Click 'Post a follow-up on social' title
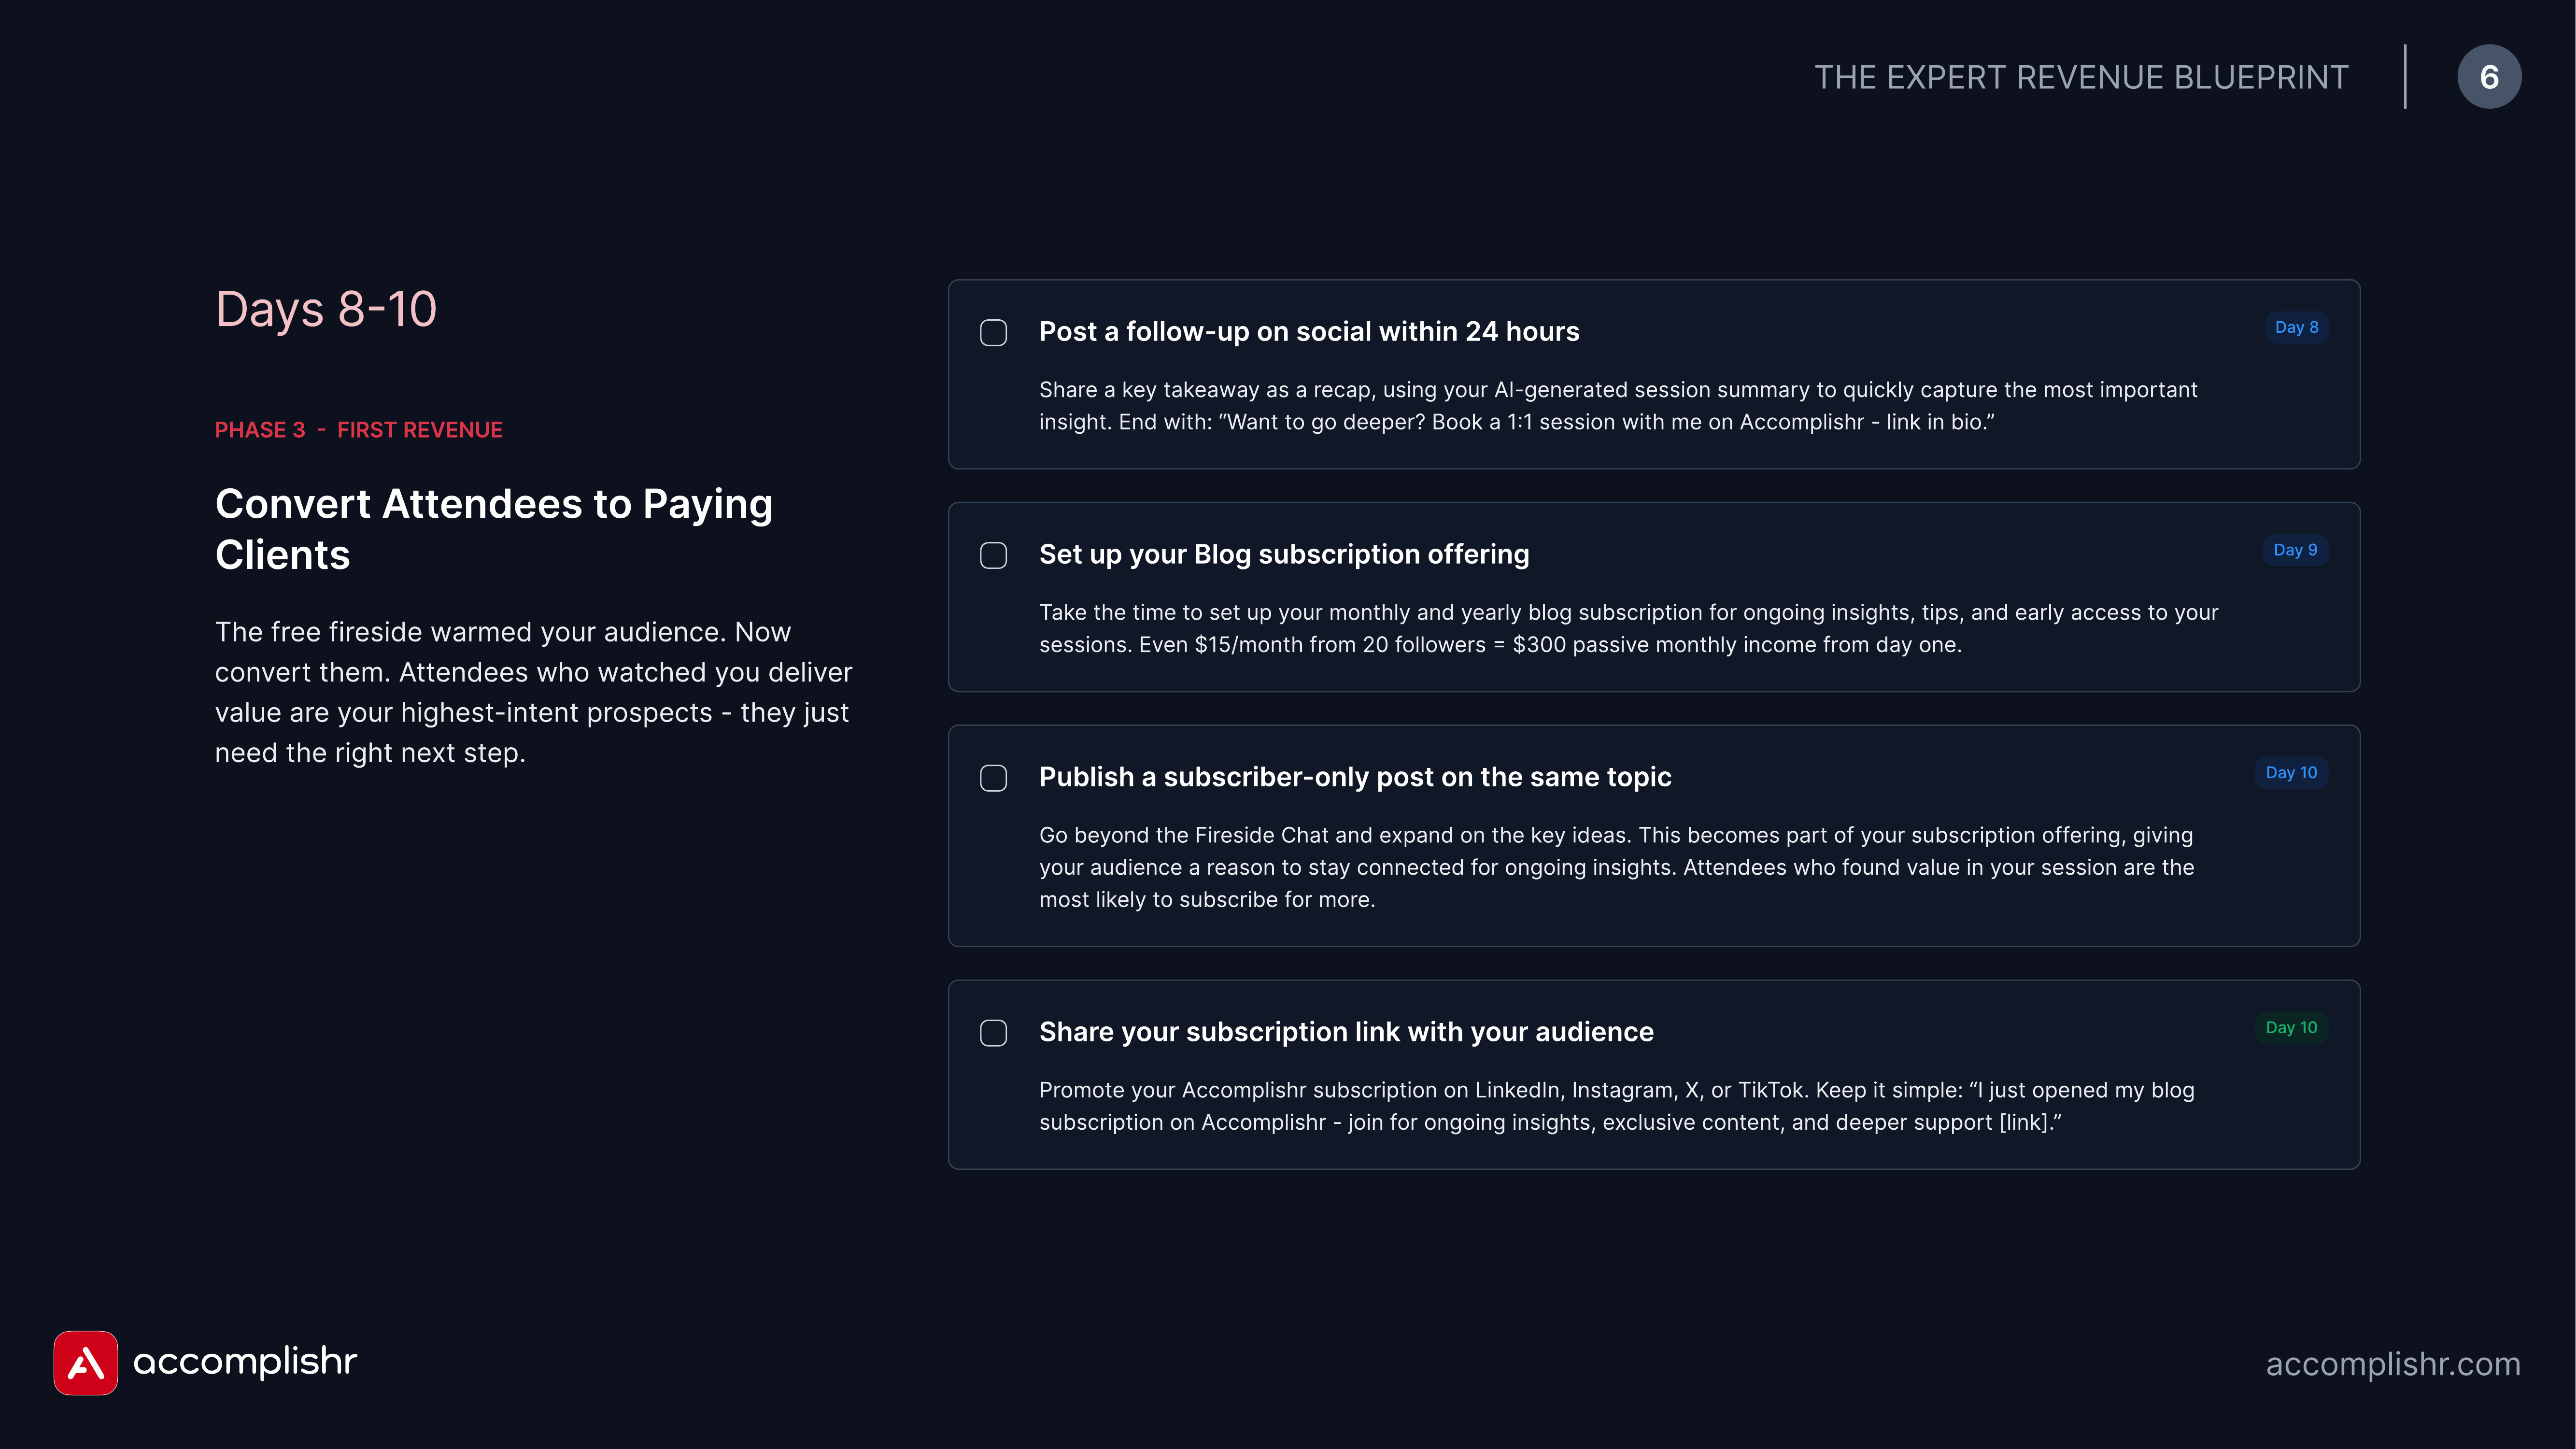Image resolution: width=2576 pixels, height=1449 pixels. coord(1309,332)
